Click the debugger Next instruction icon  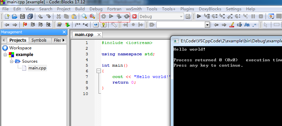point(238,16)
